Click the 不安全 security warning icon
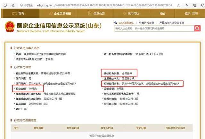 coord(21,5)
